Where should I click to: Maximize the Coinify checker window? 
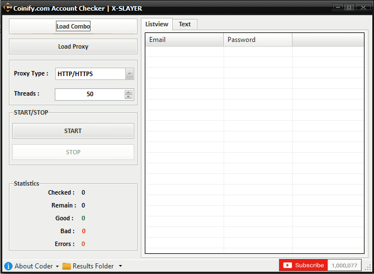pyautogui.click(x=349, y=7)
